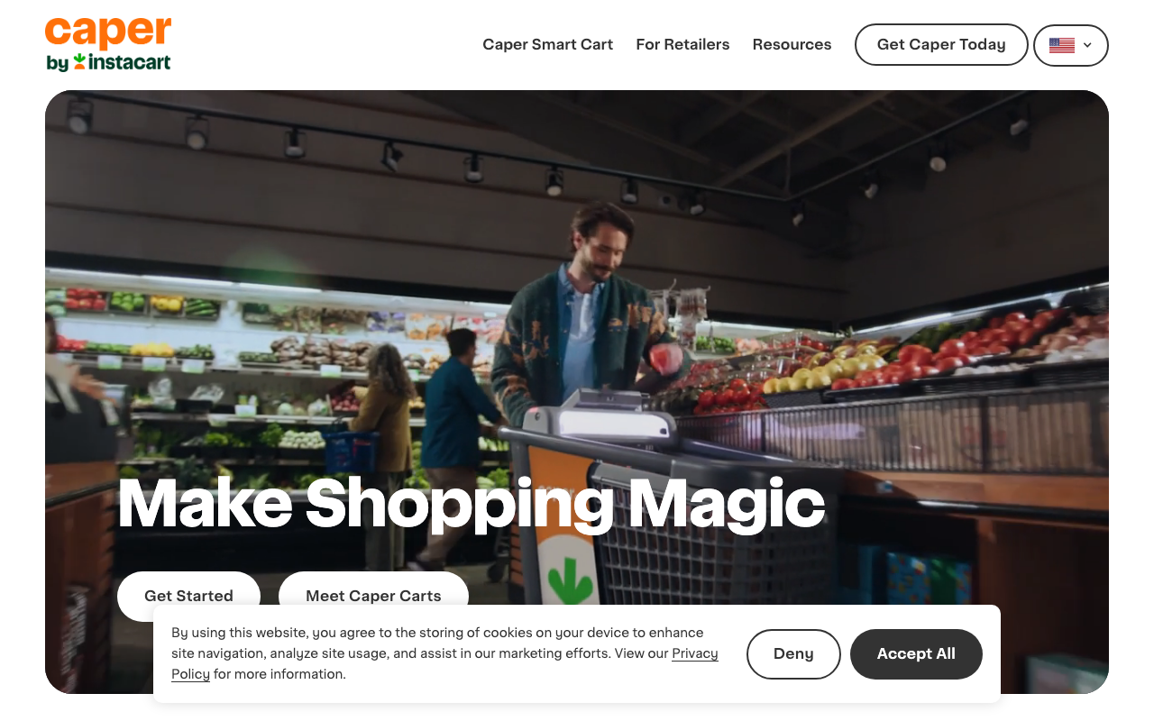
Task: Open the Caper Smart Cart menu
Action: (x=547, y=44)
